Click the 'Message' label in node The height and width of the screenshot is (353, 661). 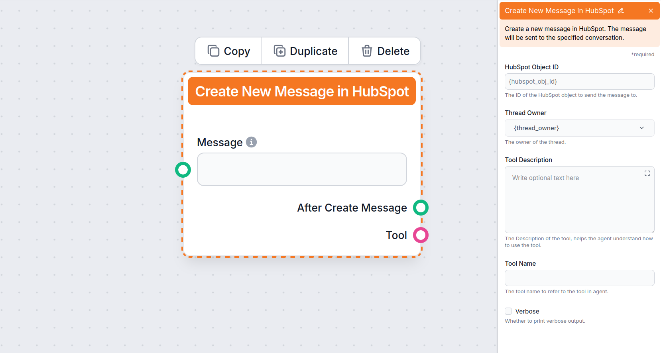220,142
